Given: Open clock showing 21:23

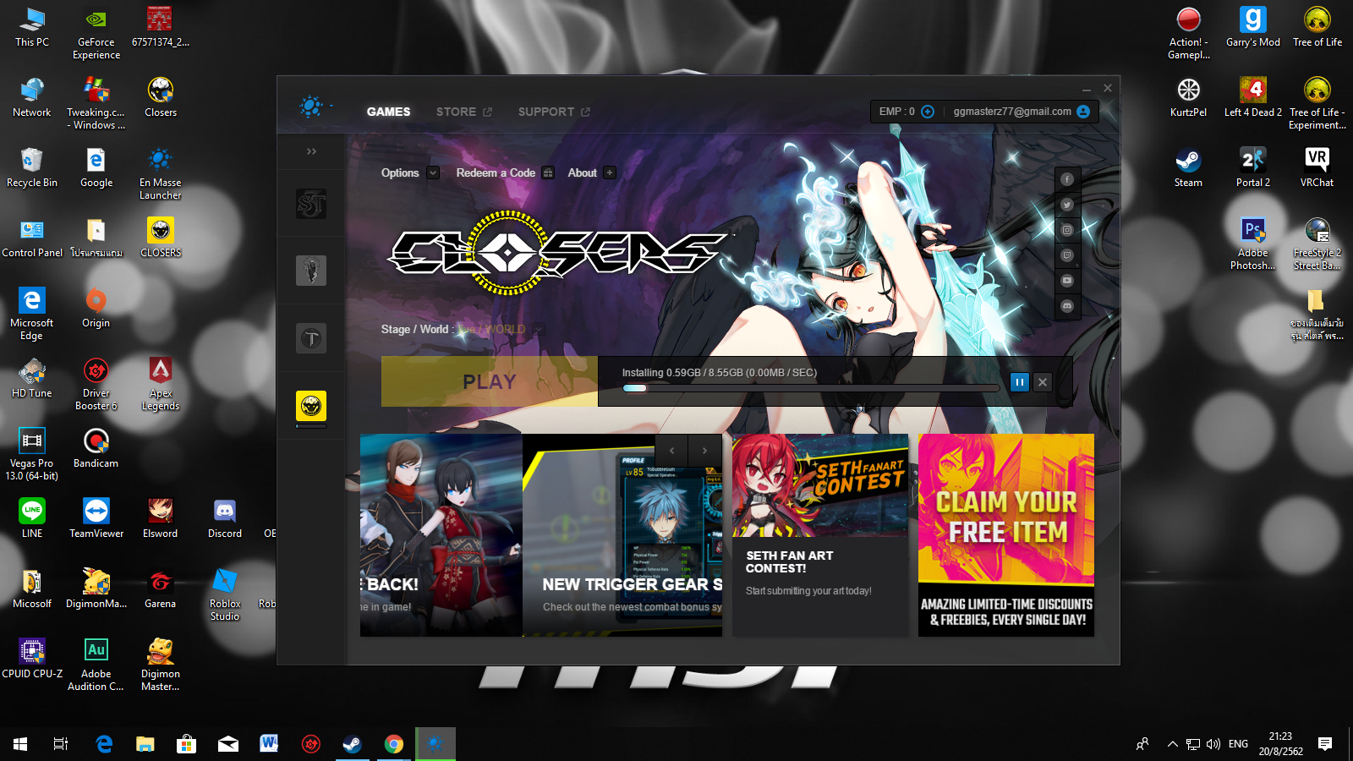Looking at the screenshot, I should [x=1280, y=743].
